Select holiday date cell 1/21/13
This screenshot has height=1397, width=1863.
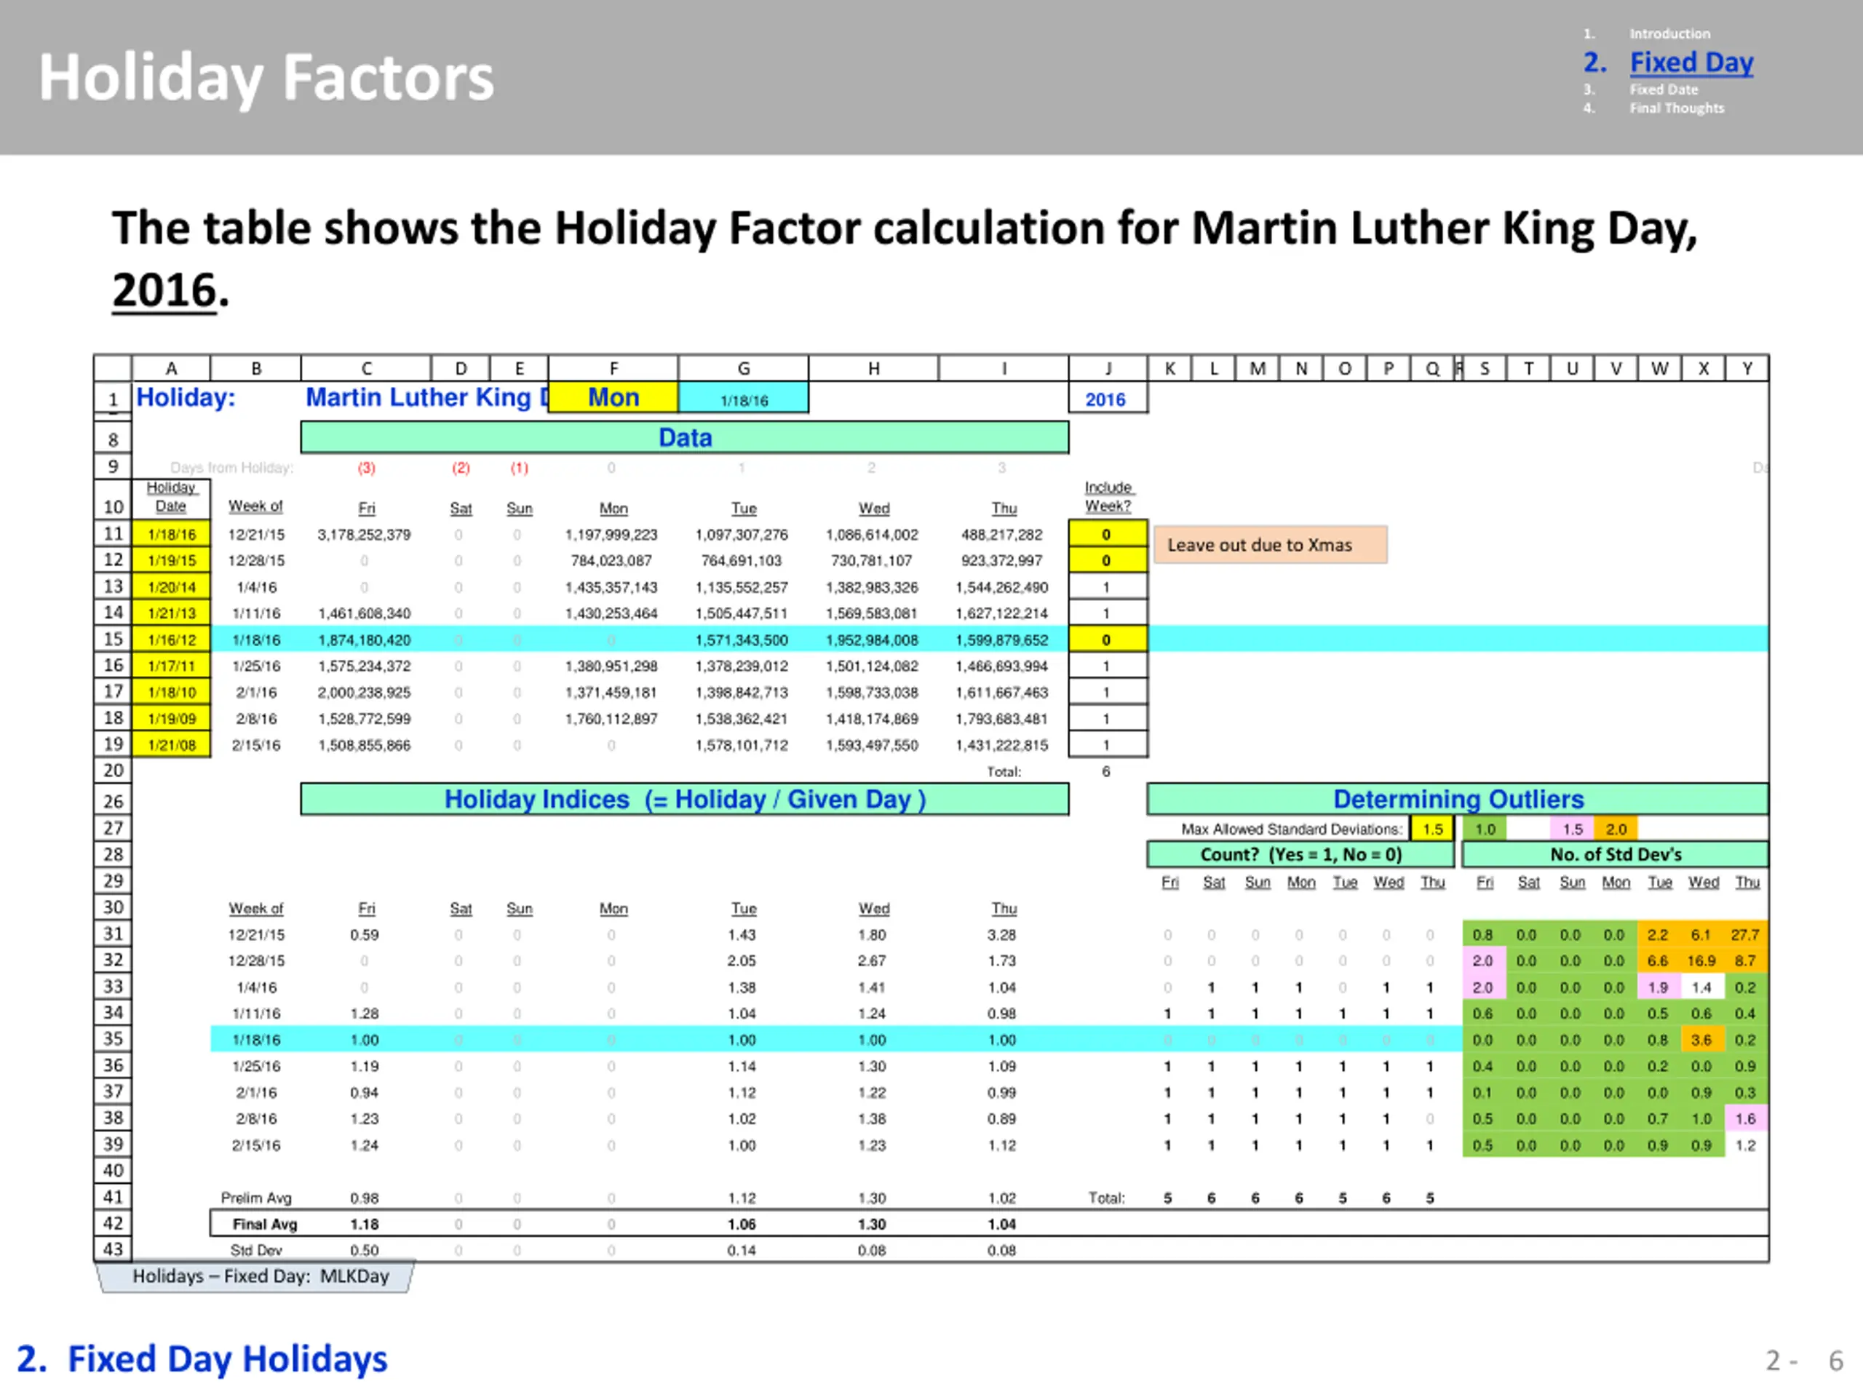172,613
